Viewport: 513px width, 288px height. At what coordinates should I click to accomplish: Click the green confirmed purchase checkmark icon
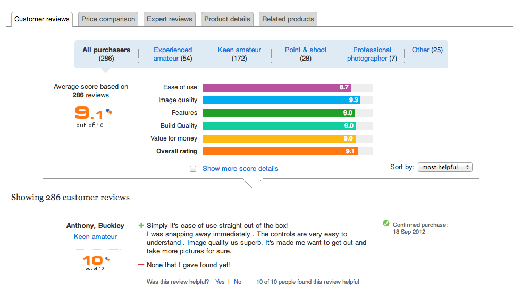(386, 225)
